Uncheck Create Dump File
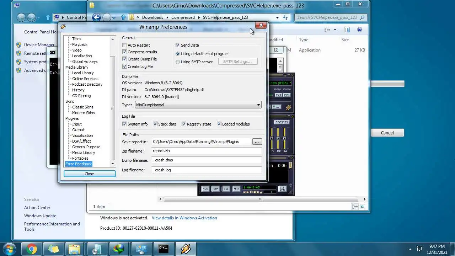The height and width of the screenshot is (256, 455). click(x=124, y=59)
